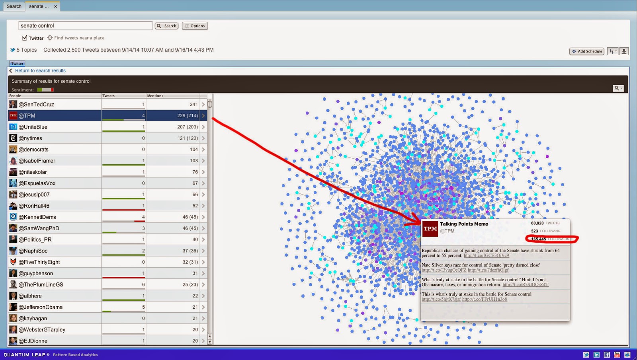Screen dimensions: 637x360
Task: Click inside the senate control search field
Action: click(x=85, y=25)
